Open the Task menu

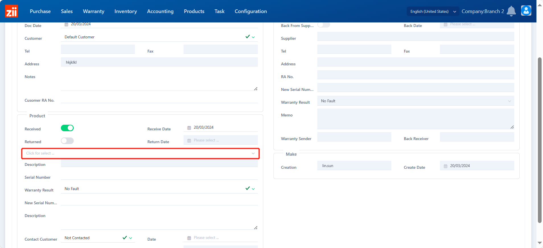219,11
